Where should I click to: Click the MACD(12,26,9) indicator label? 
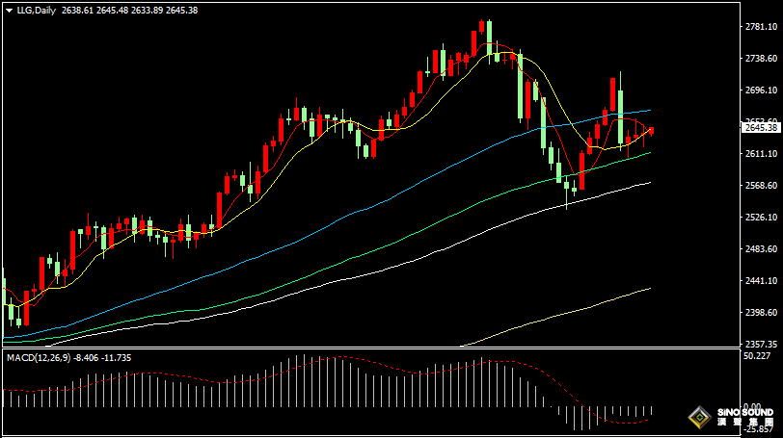[x=39, y=358]
